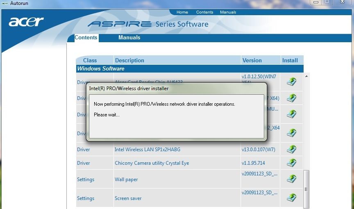Click the Install column header
This screenshot has width=354, height=209.
tap(290, 60)
